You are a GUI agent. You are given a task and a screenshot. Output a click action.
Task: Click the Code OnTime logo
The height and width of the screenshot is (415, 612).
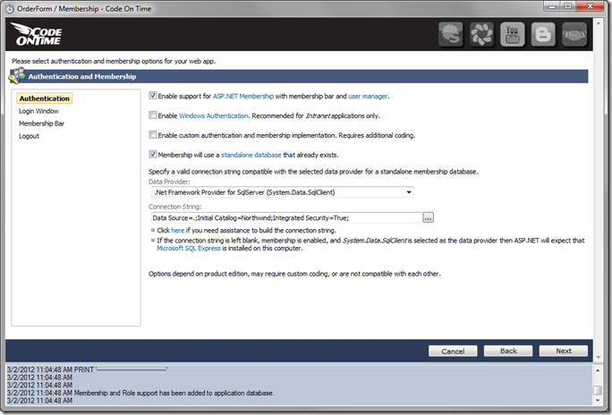(37, 34)
